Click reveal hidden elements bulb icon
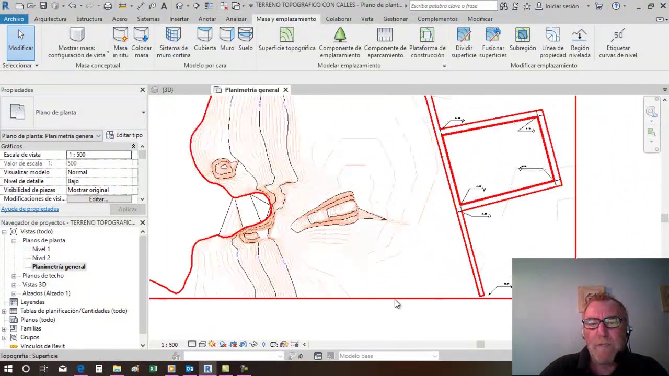 pos(263,344)
